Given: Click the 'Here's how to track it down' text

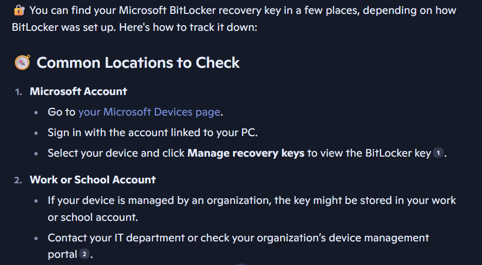Looking at the screenshot, I should pyautogui.click(x=188, y=27).
